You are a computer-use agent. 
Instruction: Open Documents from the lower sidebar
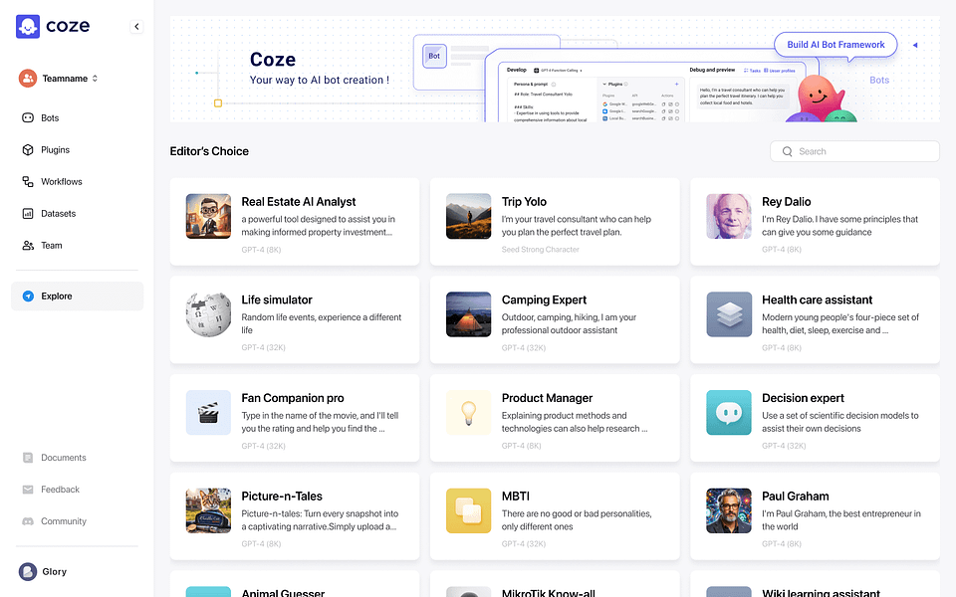click(x=29, y=458)
